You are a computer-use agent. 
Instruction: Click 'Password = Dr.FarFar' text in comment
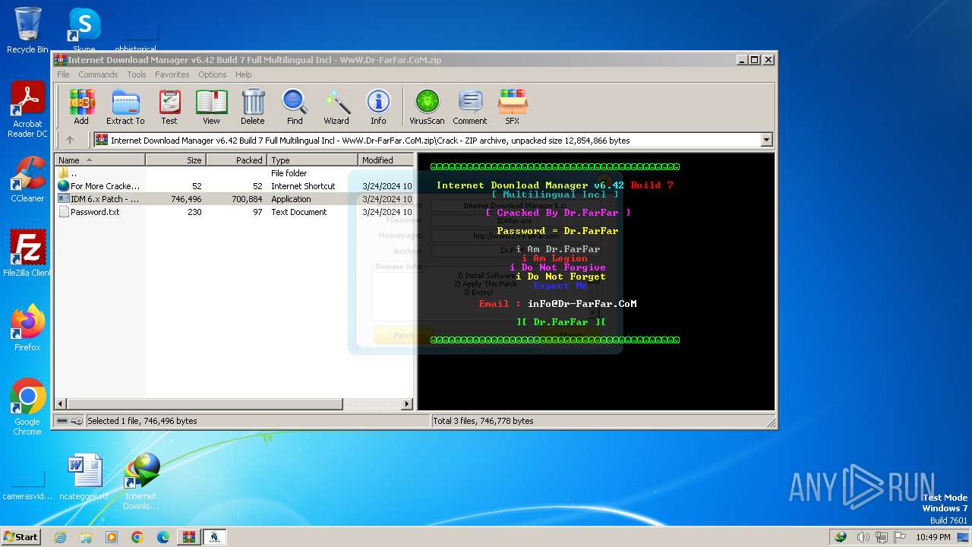(x=557, y=231)
